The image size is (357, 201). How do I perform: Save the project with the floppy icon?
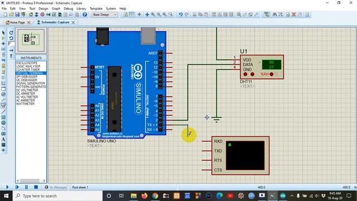(x=17, y=15)
